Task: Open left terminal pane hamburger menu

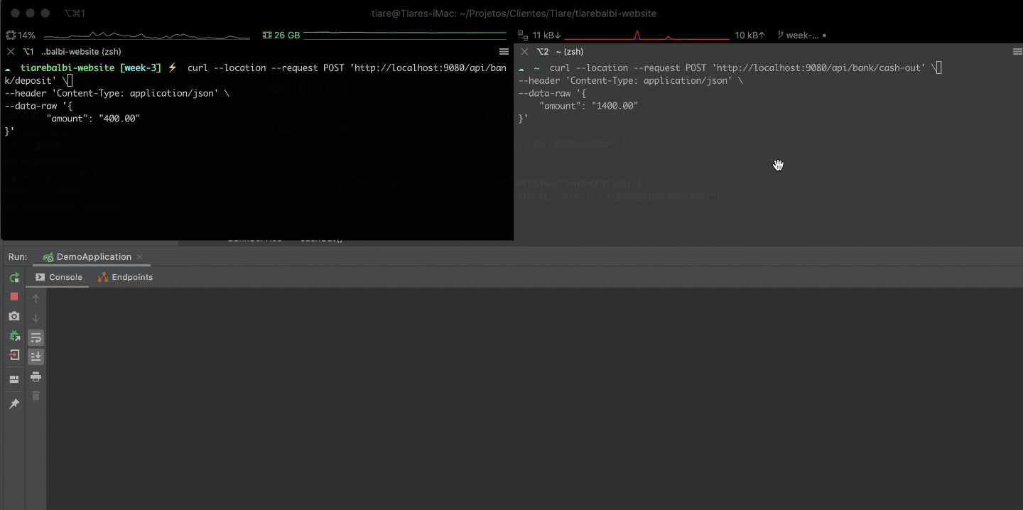Action: click(504, 52)
